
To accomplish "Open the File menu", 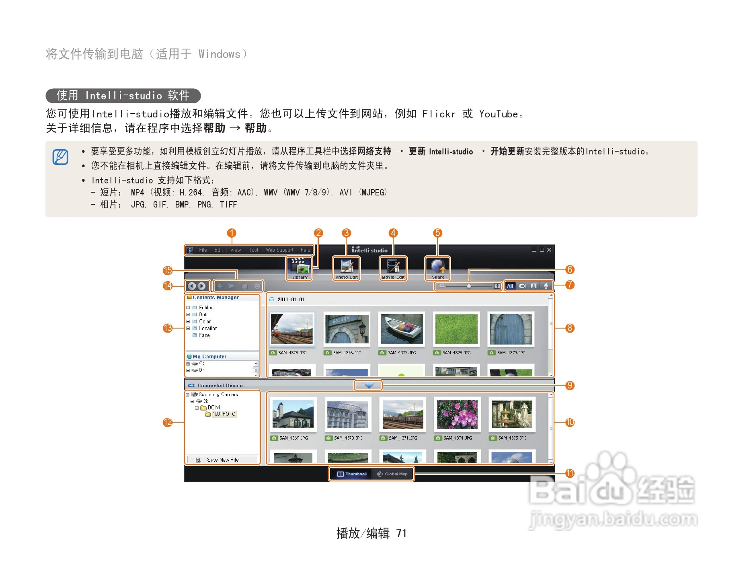I will tap(203, 250).
